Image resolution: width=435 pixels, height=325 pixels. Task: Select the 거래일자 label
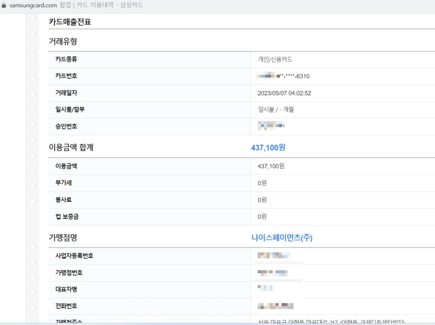(66, 93)
